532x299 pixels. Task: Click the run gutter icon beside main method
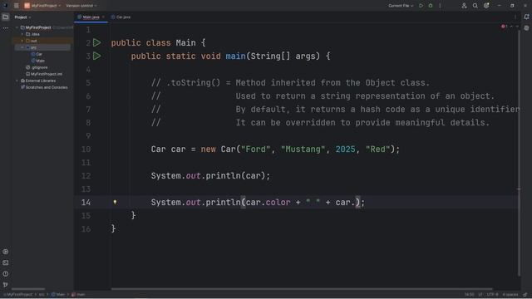(97, 56)
